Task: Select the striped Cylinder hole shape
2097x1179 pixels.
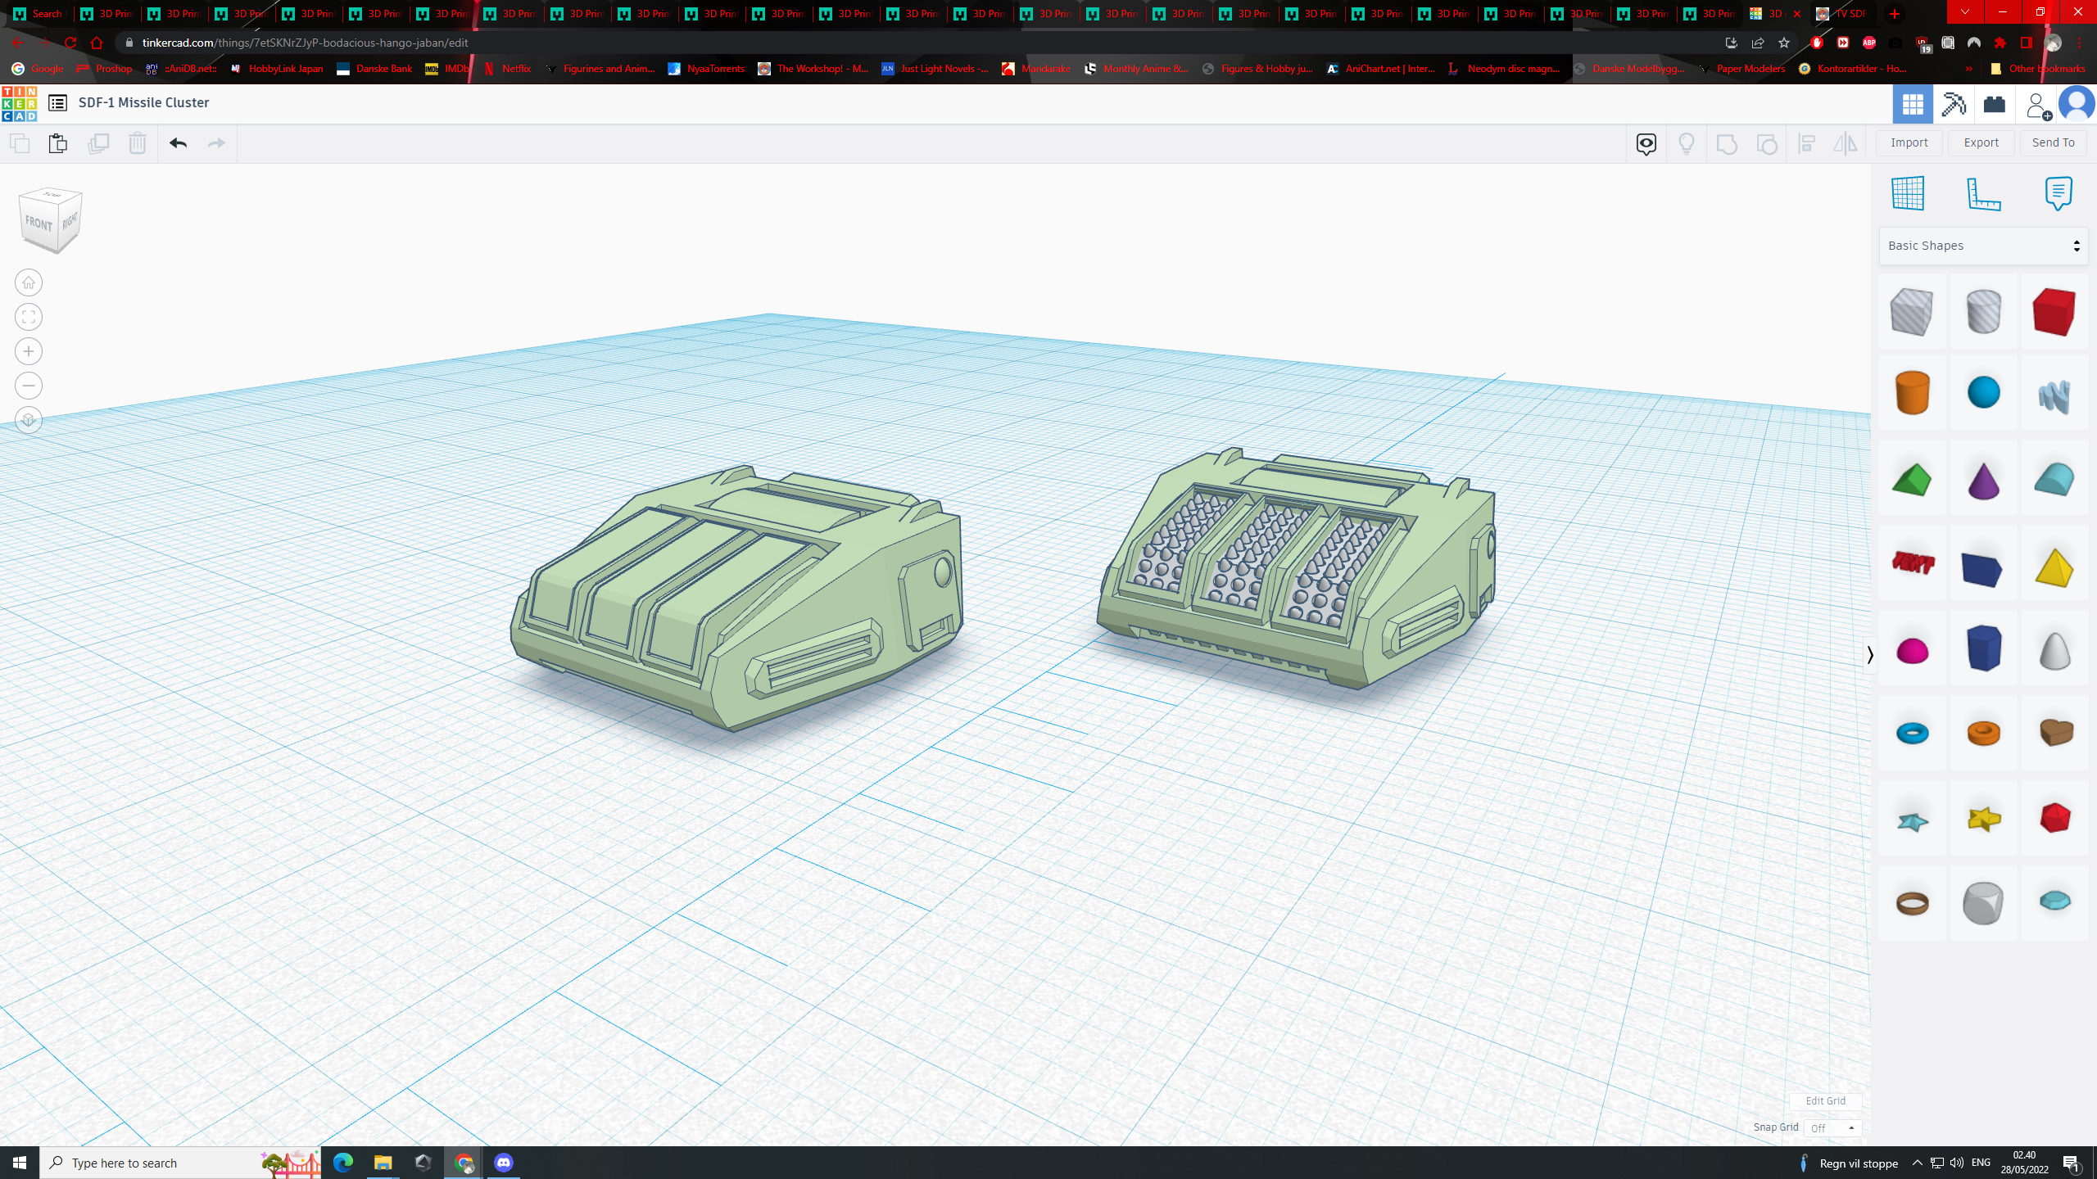Action: pos(1983,312)
